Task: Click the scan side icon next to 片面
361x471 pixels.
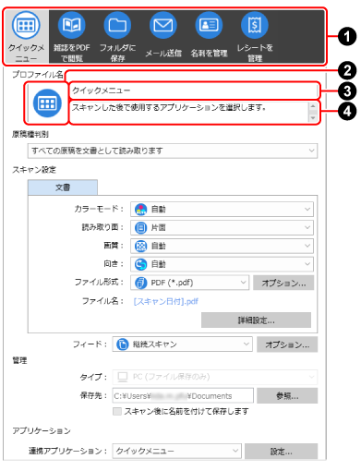Action: [141, 227]
